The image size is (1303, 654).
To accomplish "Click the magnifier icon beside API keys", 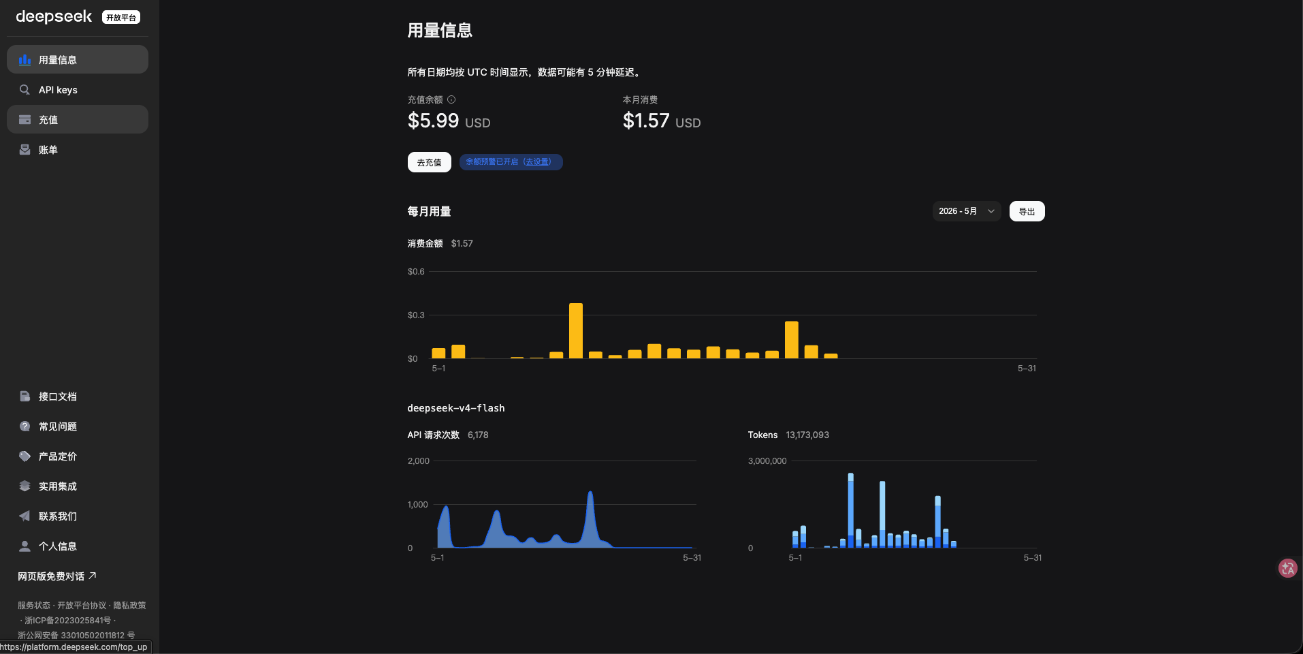I will [x=25, y=90].
